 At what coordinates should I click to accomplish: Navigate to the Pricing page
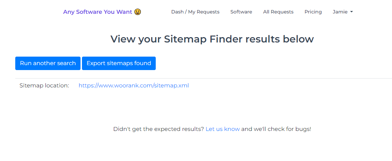(x=313, y=12)
